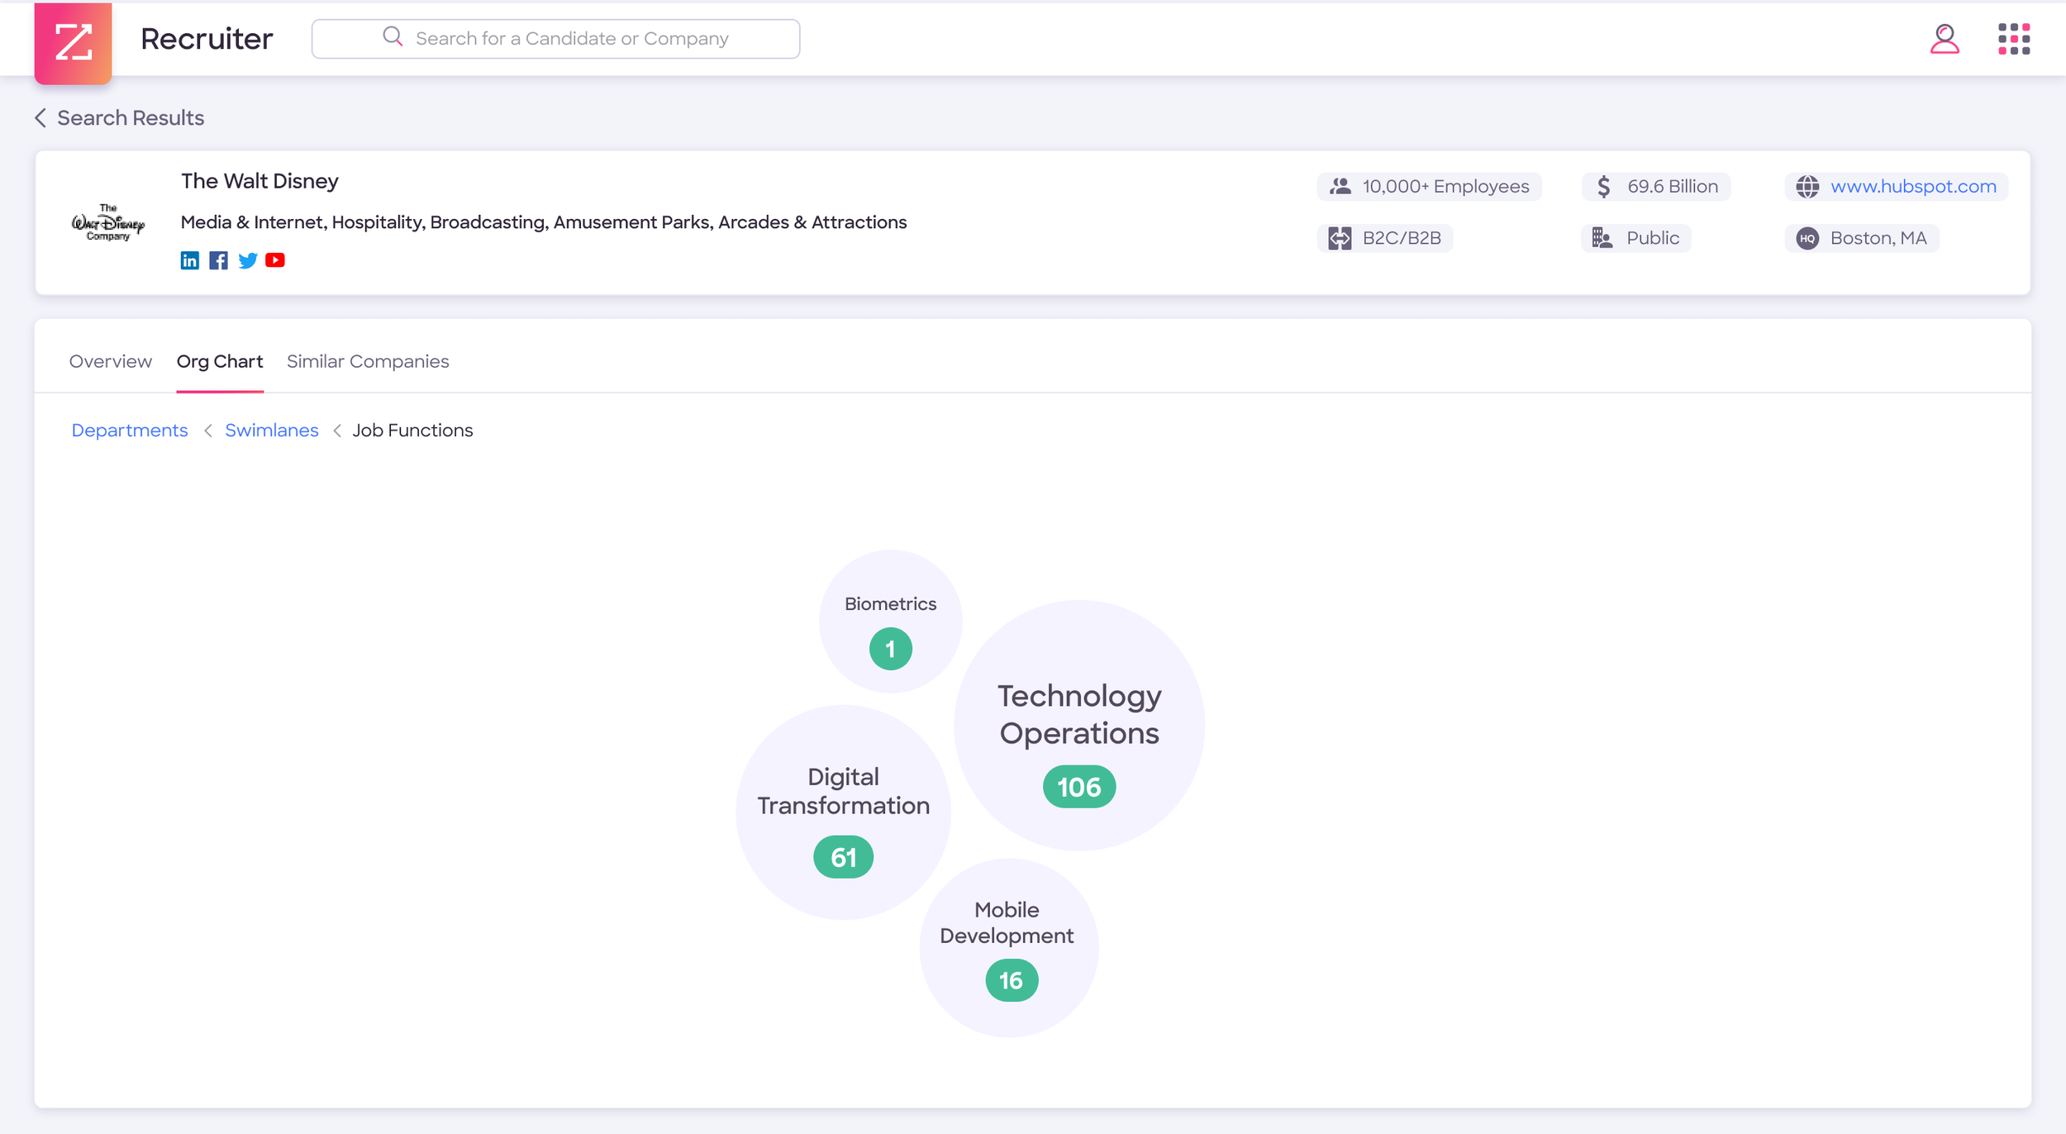Open the user profile icon

point(1945,39)
